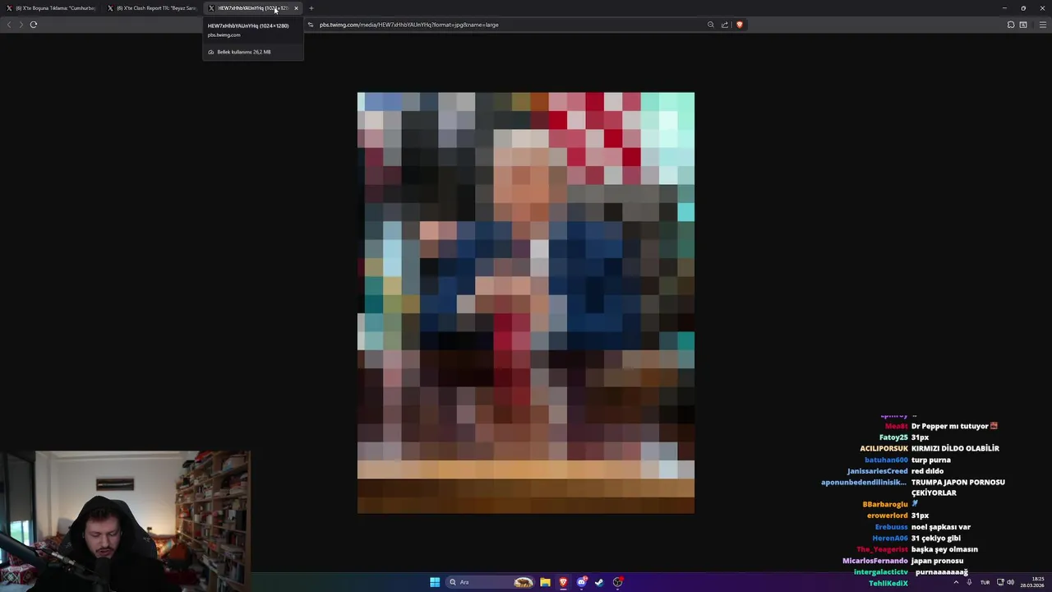Open the Windows Start menu
The height and width of the screenshot is (592, 1052).
[435, 582]
